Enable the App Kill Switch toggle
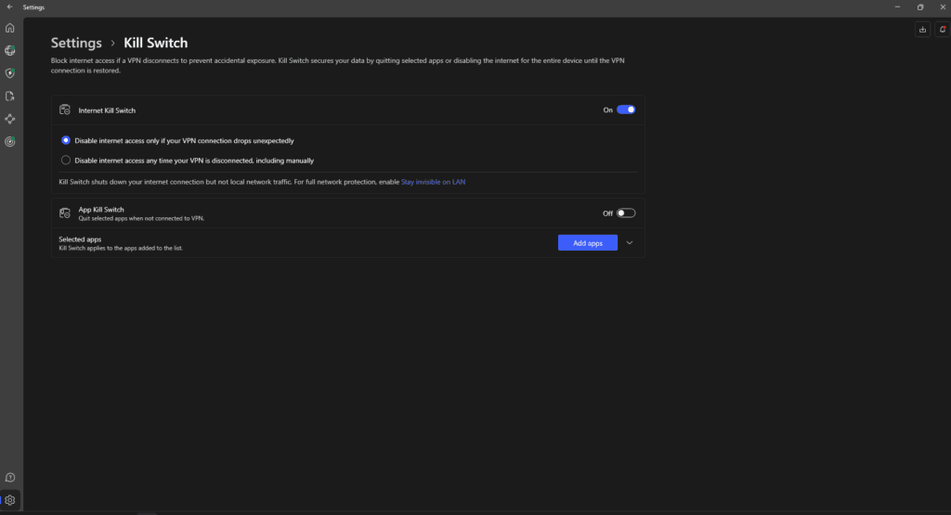Image resolution: width=951 pixels, height=515 pixels. point(626,213)
